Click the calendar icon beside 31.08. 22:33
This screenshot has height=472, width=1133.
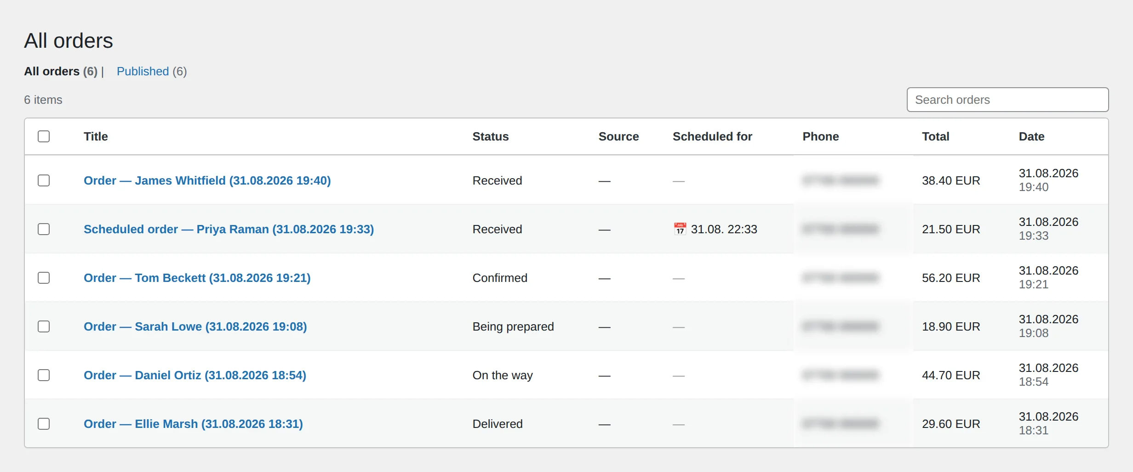680,229
